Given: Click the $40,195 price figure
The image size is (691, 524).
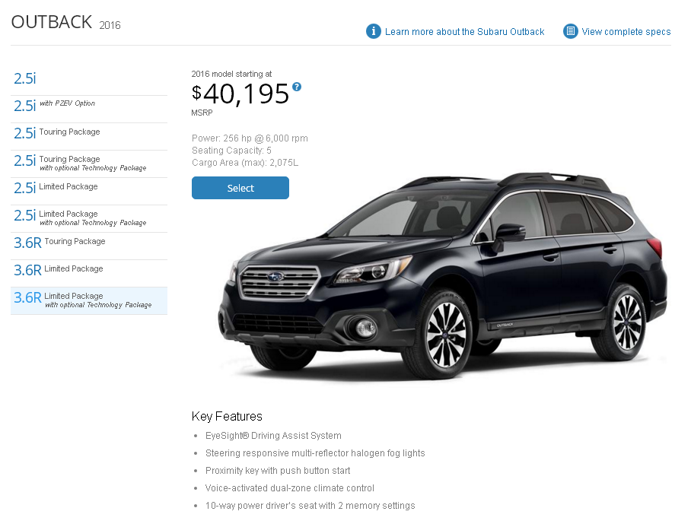Looking at the screenshot, I should tap(240, 94).
